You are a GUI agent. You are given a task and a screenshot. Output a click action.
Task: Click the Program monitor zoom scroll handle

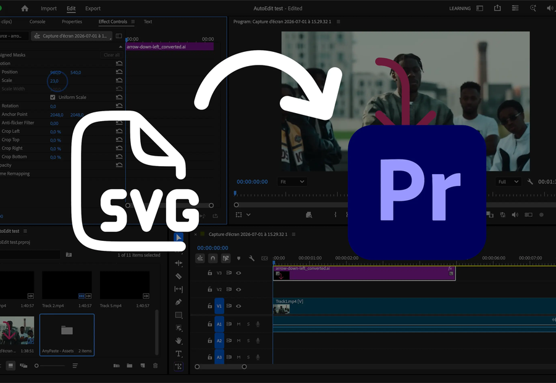237,204
